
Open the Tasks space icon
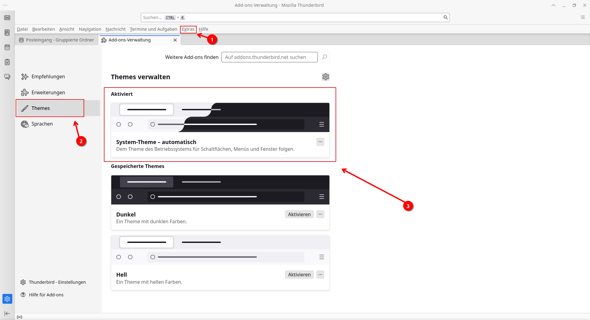point(7,62)
